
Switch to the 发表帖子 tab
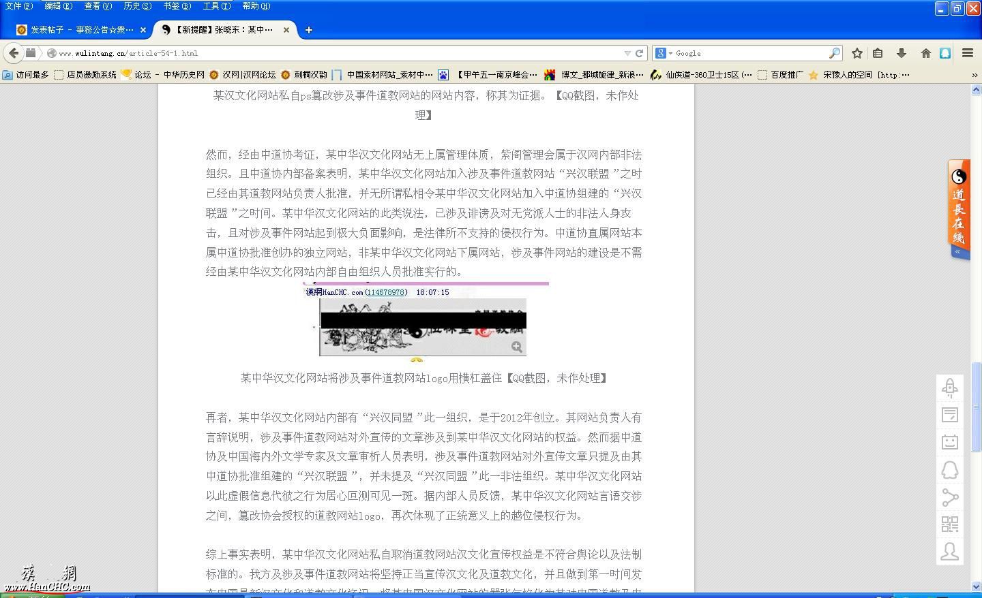(x=75, y=29)
